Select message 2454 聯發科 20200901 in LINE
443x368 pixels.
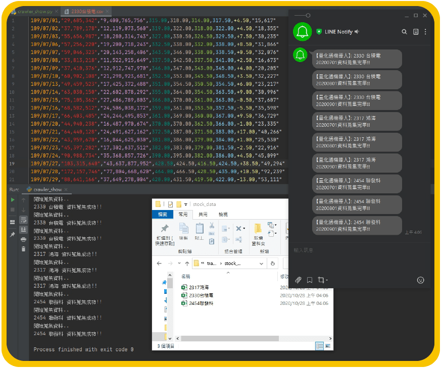[x=357, y=225]
